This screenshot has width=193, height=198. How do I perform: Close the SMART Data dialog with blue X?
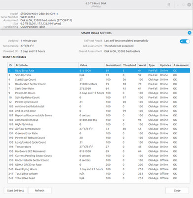point(190,33)
